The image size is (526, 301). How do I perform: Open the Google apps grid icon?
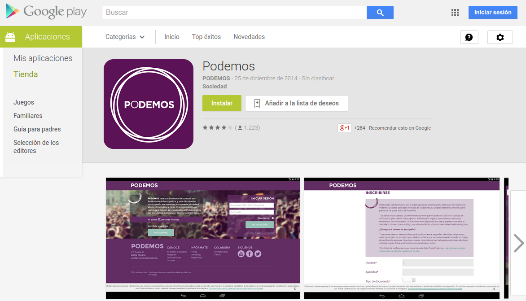(455, 13)
